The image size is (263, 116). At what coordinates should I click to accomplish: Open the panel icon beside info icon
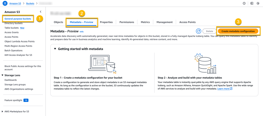tap(252, 3)
